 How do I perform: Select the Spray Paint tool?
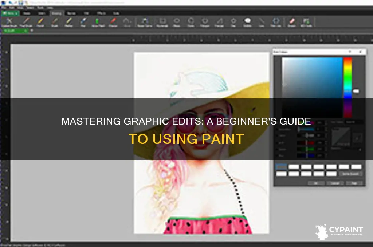click(x=98, y=23)
